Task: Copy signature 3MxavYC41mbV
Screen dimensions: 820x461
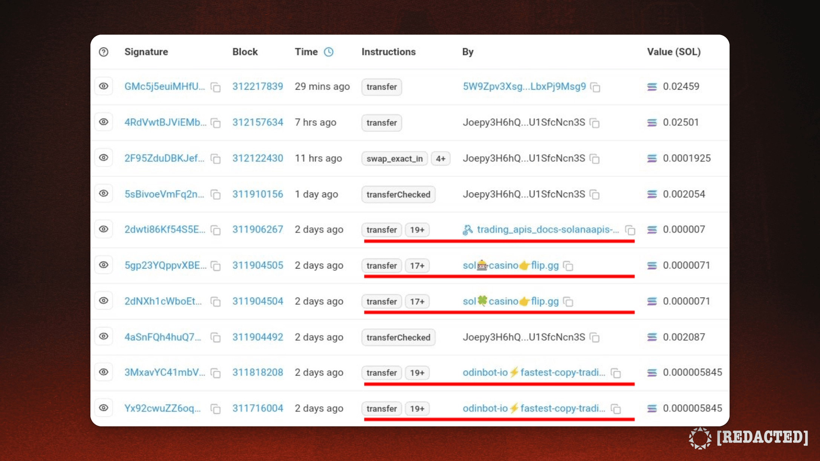Action: (x=216, y=373)
